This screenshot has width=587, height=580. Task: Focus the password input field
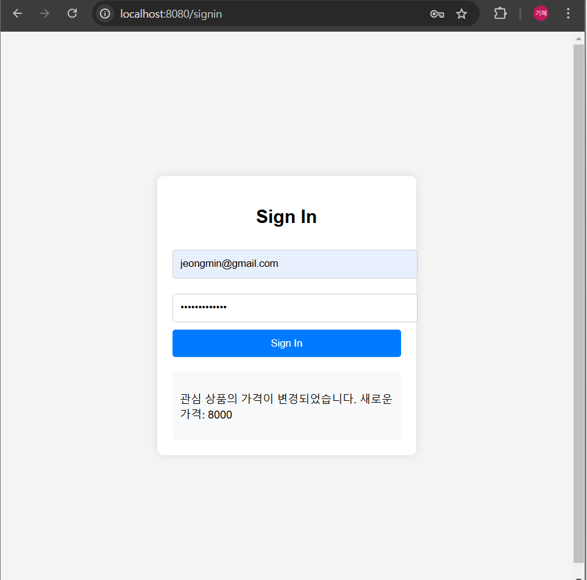click(294, 308)
